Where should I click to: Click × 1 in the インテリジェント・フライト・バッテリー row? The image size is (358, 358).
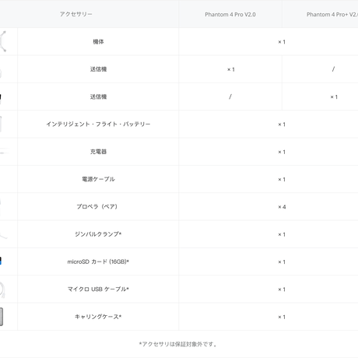coord(282,125)
